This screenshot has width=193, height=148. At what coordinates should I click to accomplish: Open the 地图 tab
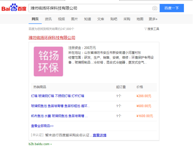[x=140, y=19]
